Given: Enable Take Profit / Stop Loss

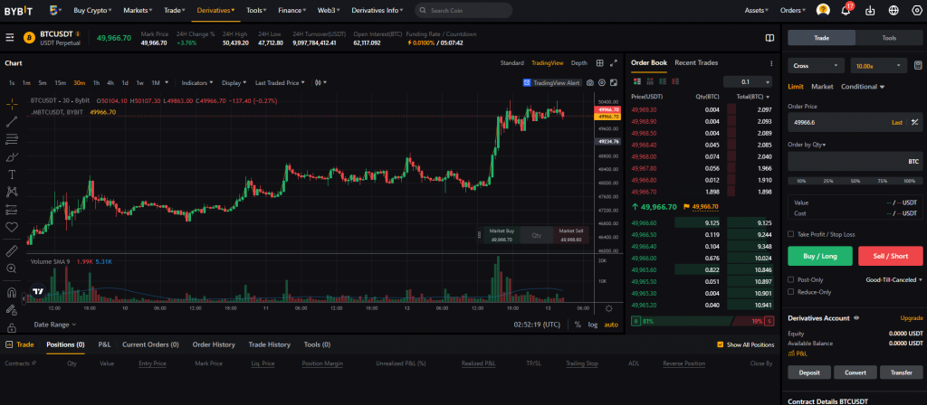Looking at the screenshot, I should click(791, 234).
